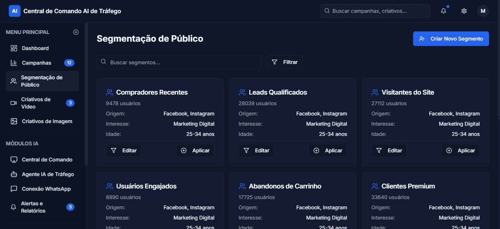Open the M user avatar
500x229 pixels.
483,11
